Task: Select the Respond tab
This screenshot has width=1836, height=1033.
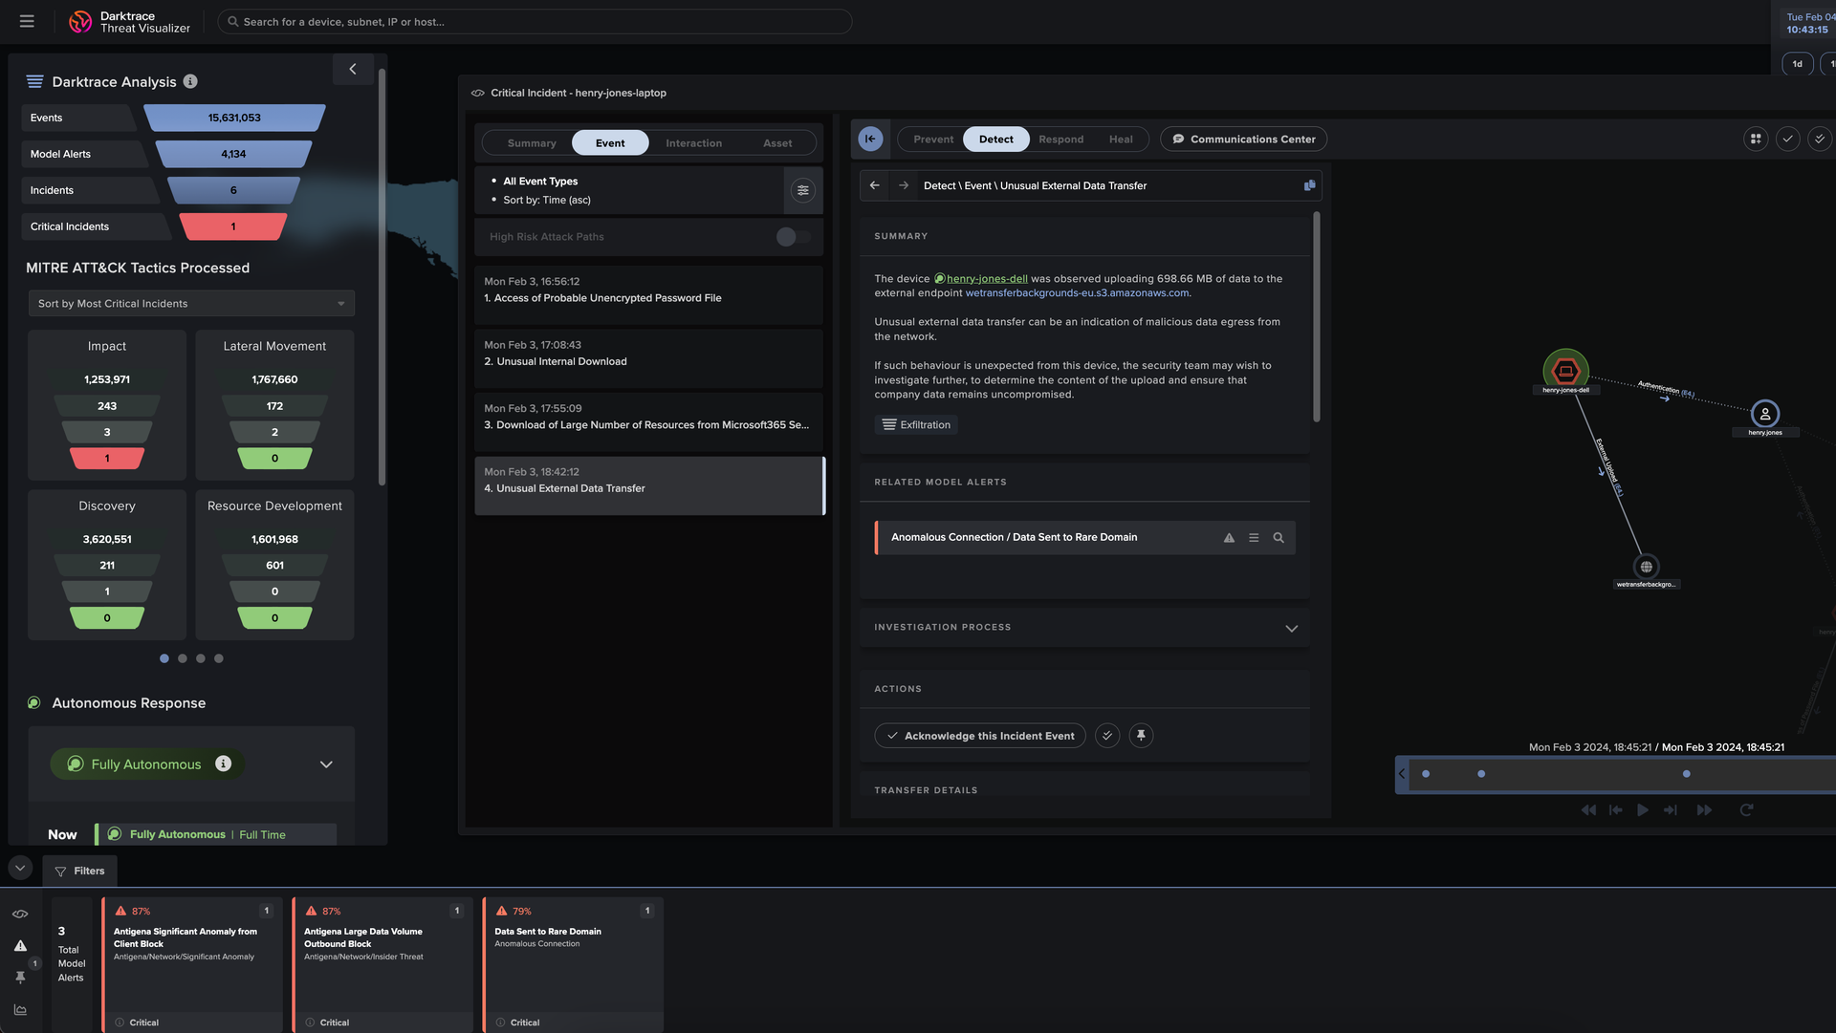Action: pos(1061,140)
